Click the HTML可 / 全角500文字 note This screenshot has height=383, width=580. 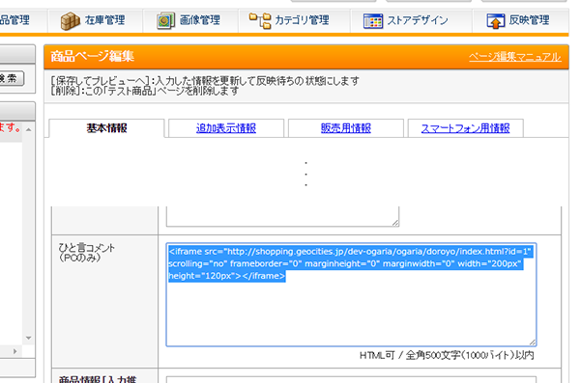coord(447,355)
